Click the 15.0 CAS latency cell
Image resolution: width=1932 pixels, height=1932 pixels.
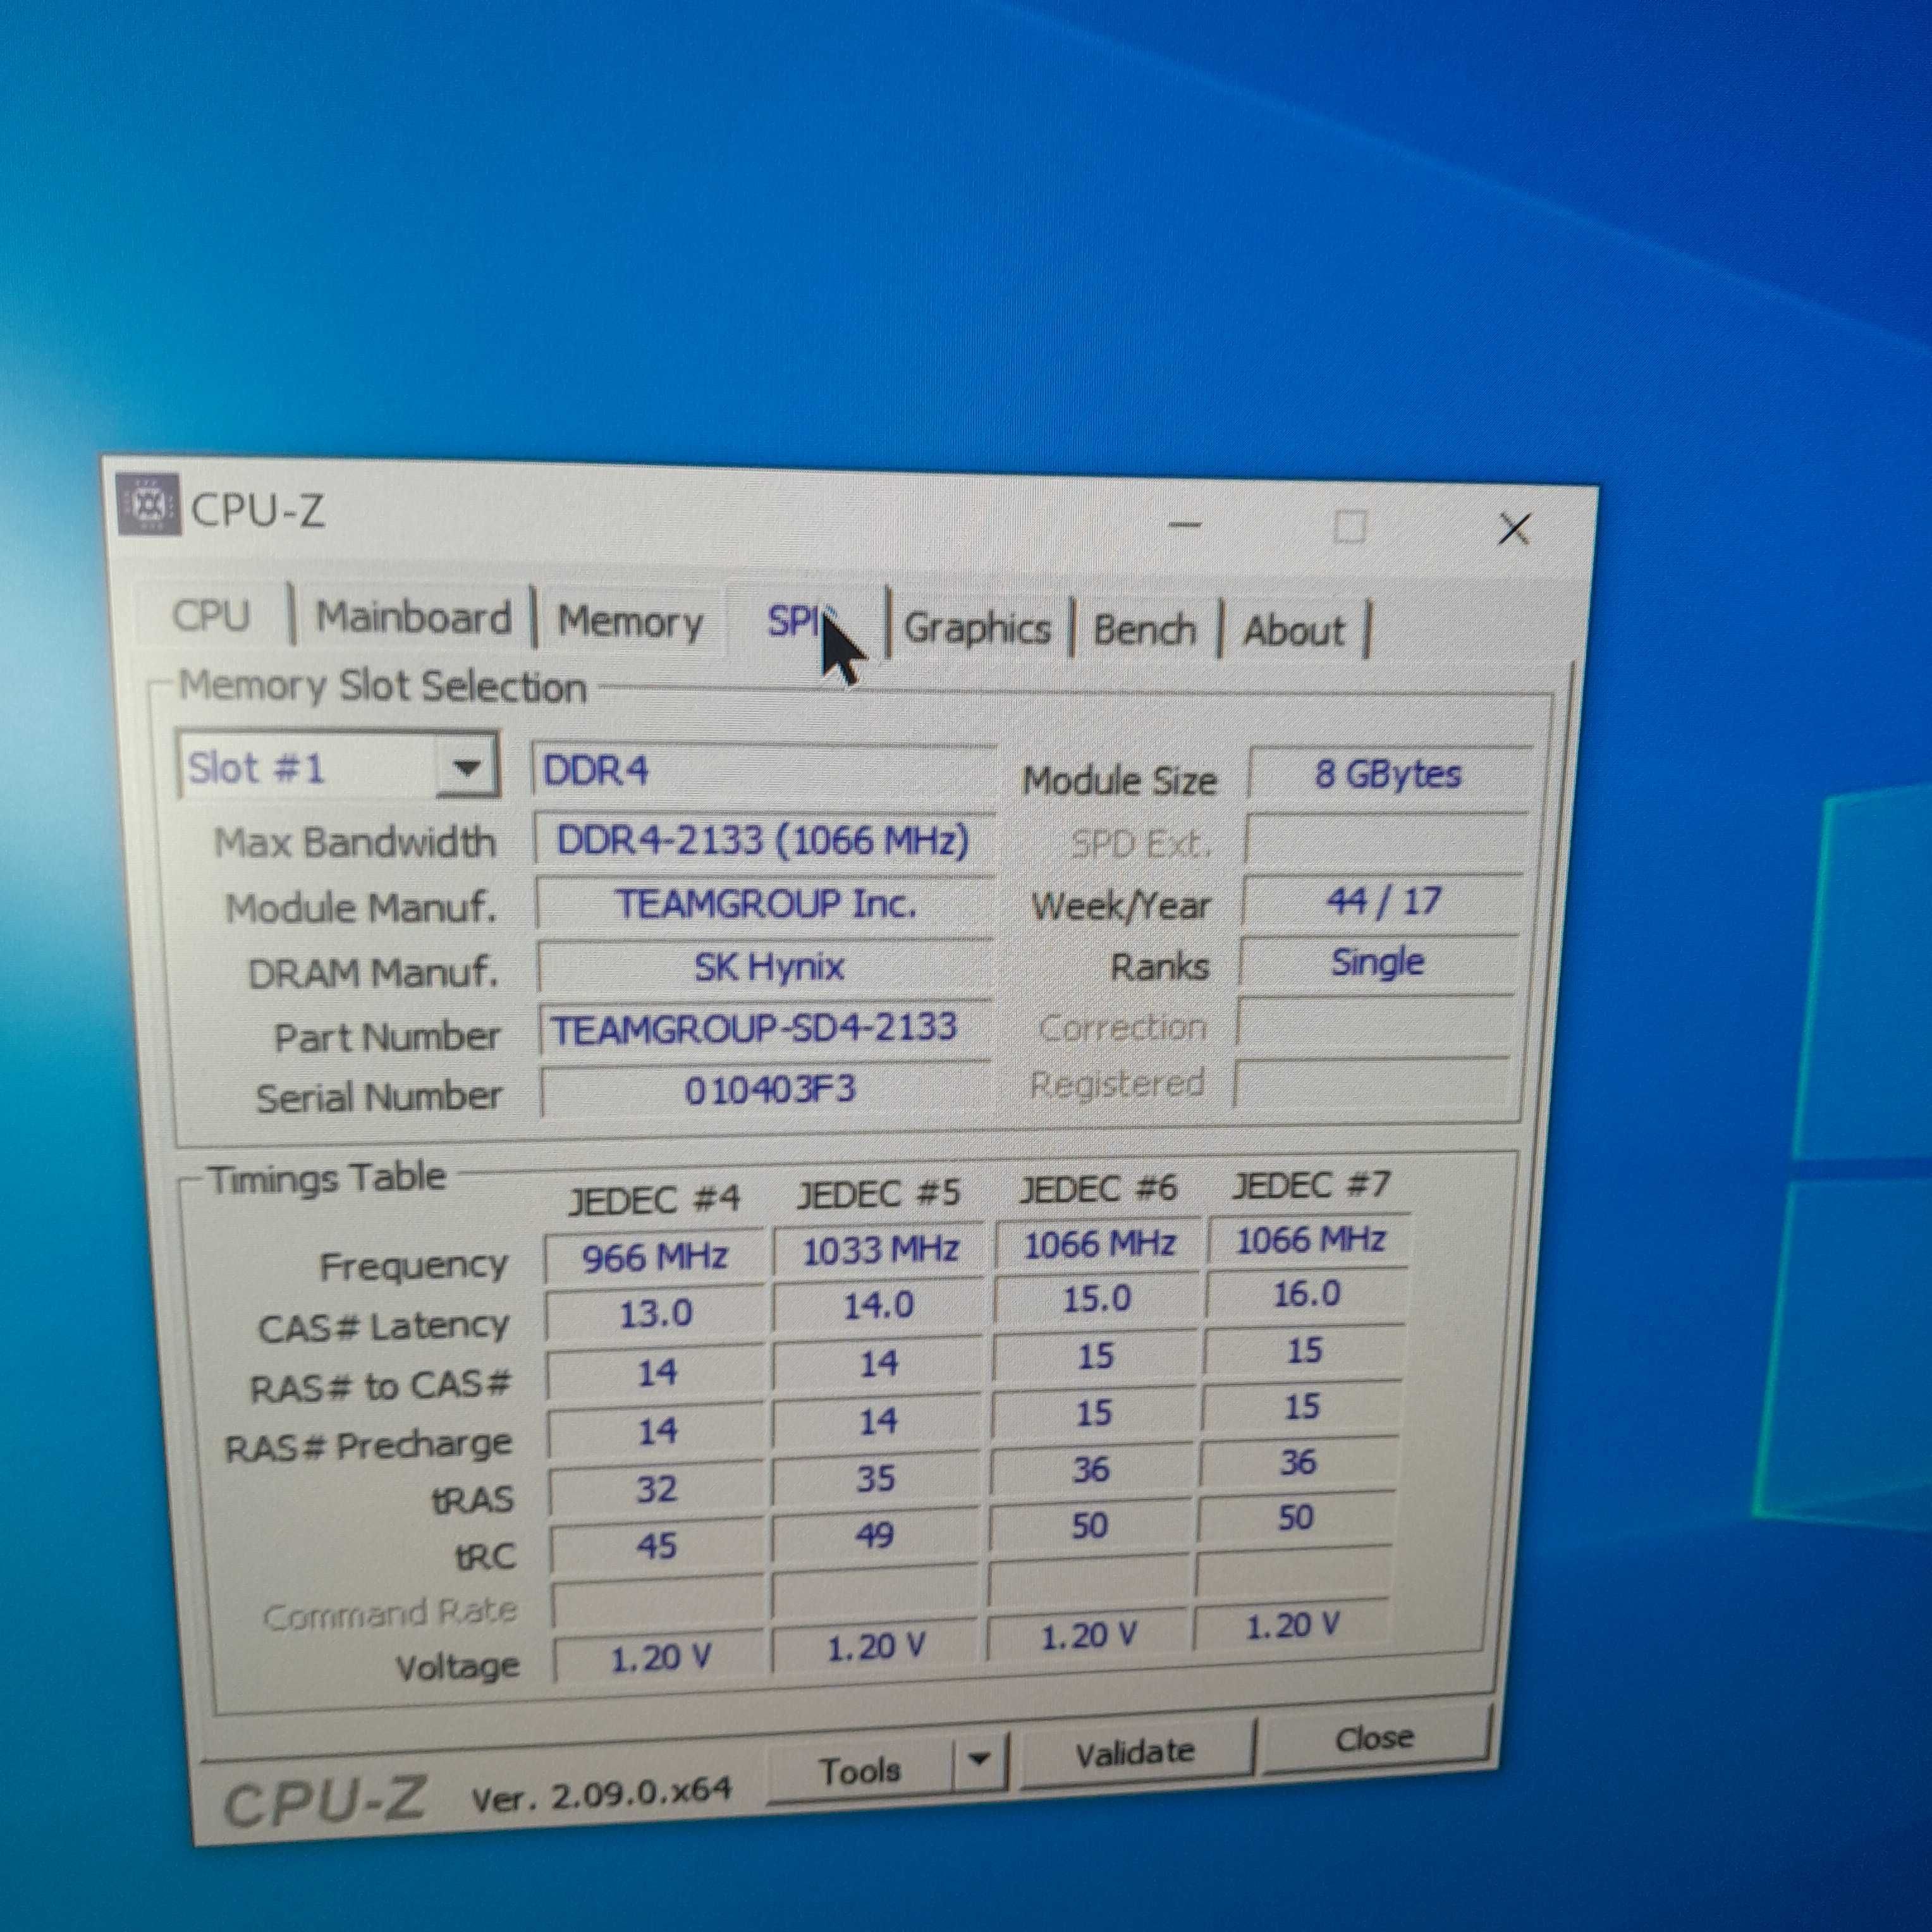[1097, 1300]
